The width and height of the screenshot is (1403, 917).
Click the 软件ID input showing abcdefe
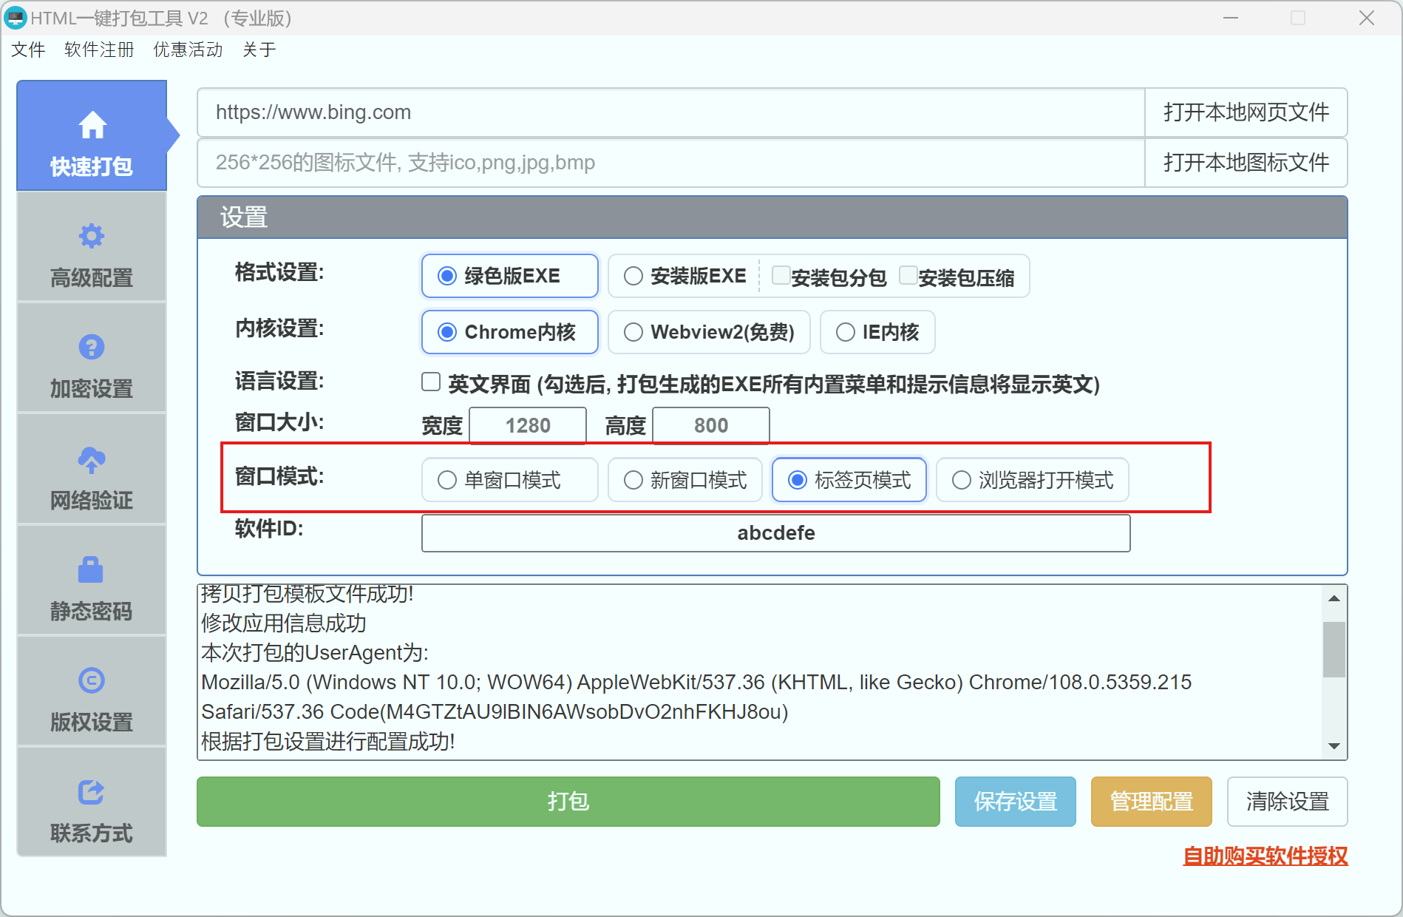click(775, 532)
